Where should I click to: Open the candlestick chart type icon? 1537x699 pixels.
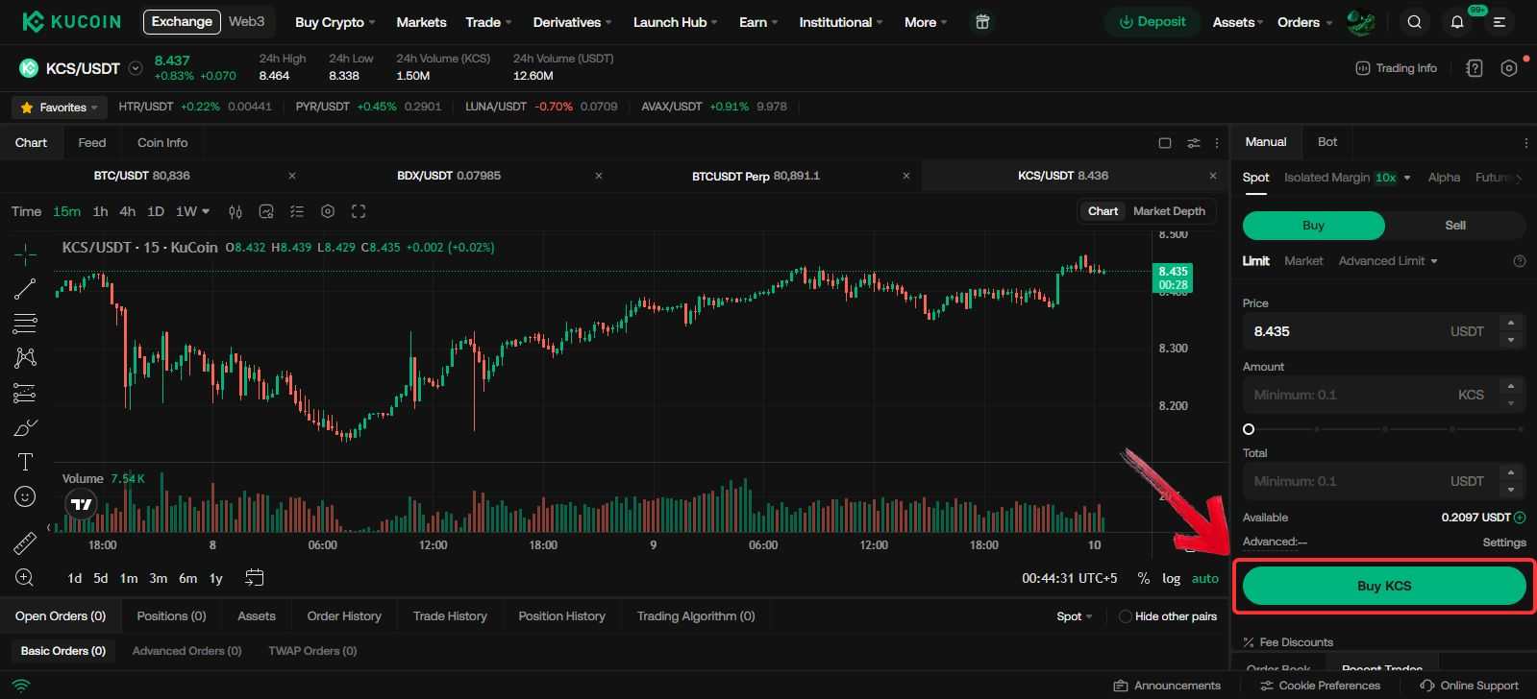236,211
